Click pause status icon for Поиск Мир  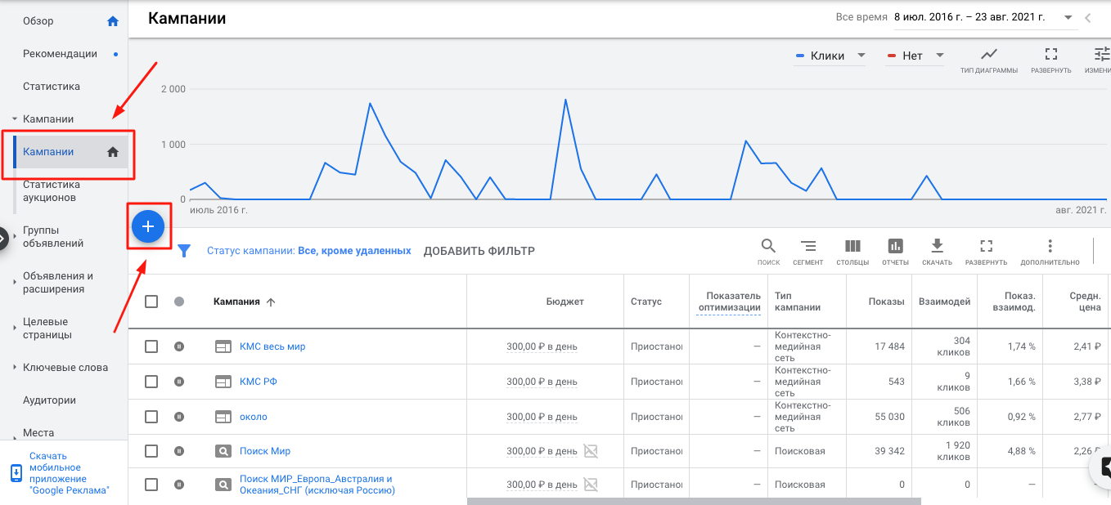point(179,451)
